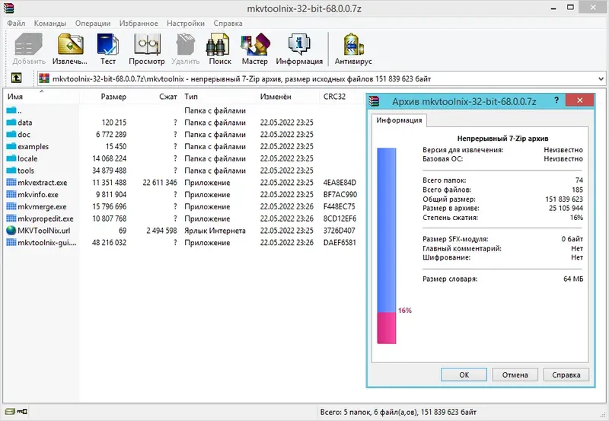Click the mkvinfo.exe file icon
Viewport: 609px width, 421px height.
[11, 195]
